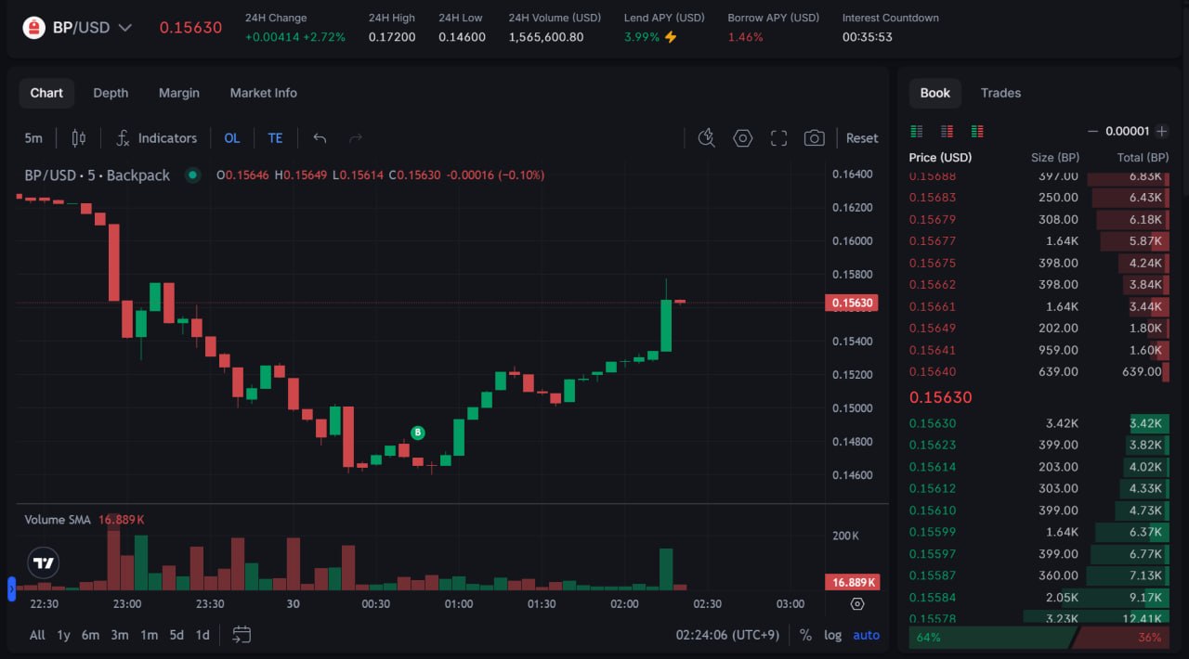Expand the BP/USD market pair selector

coord(124,28)
